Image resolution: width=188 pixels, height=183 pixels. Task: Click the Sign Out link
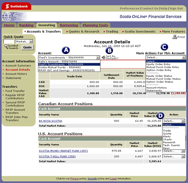point(176,8)
